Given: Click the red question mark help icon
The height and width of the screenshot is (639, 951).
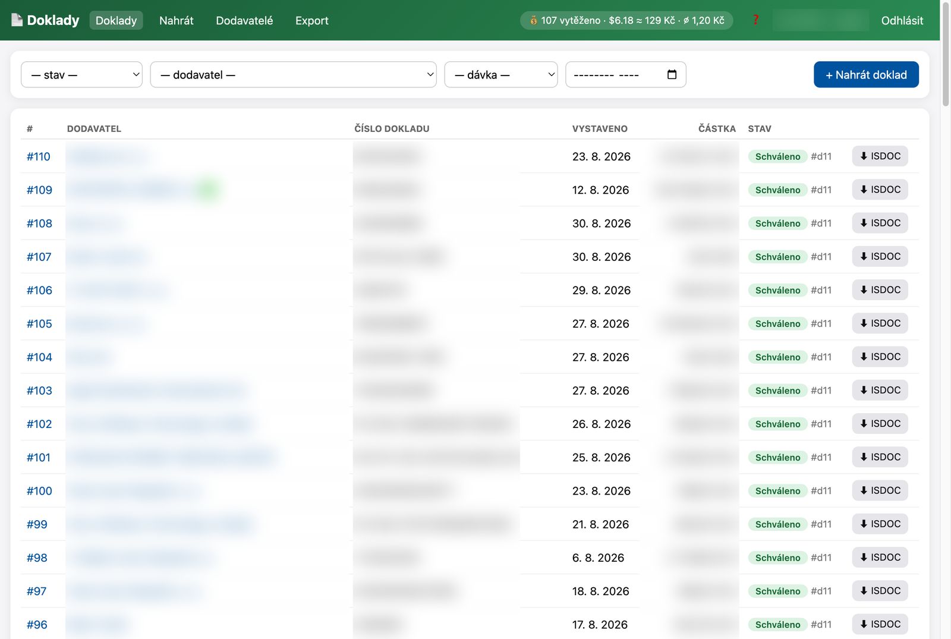Looking at the screenshot, I should click(x=755, y=20).
